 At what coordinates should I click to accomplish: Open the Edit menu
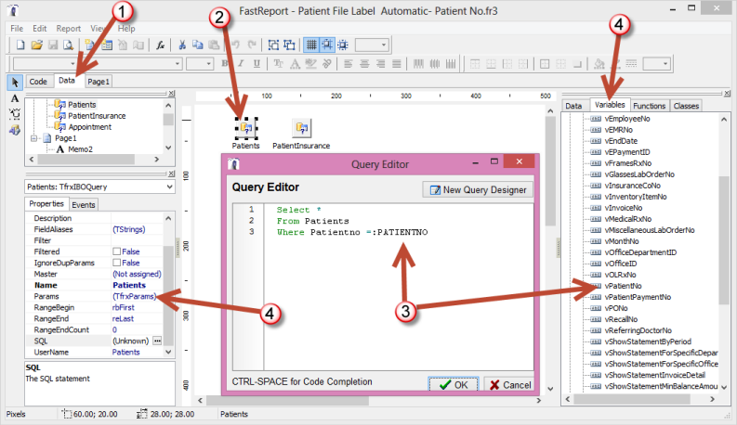coord(39,29)
